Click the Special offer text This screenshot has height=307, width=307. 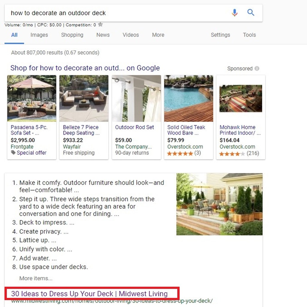click(31, 153)
